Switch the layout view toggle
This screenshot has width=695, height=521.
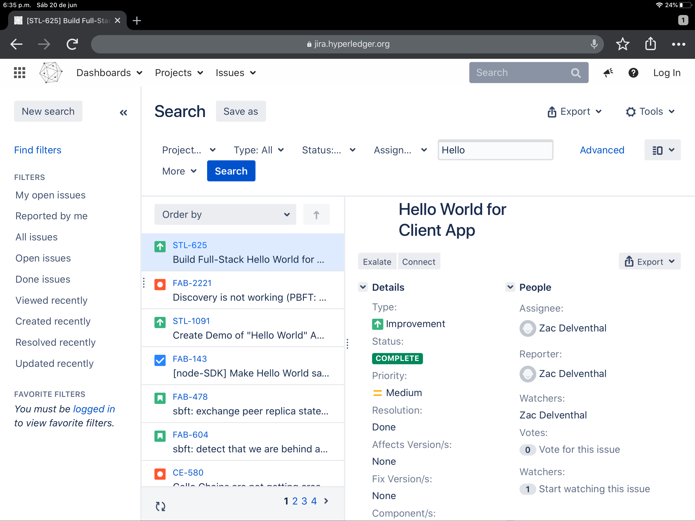662,150
